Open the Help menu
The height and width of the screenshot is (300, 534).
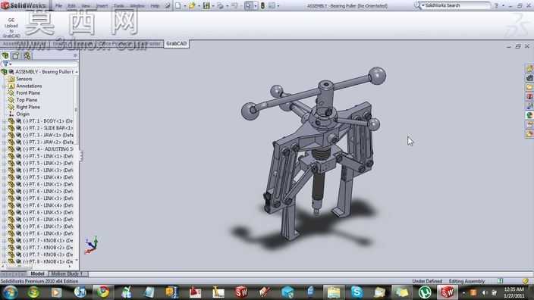coord(155,6)
